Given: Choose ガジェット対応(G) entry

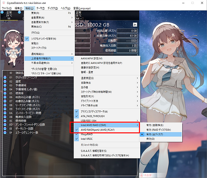Looking at the screenshot, I should tap(107, 145).
